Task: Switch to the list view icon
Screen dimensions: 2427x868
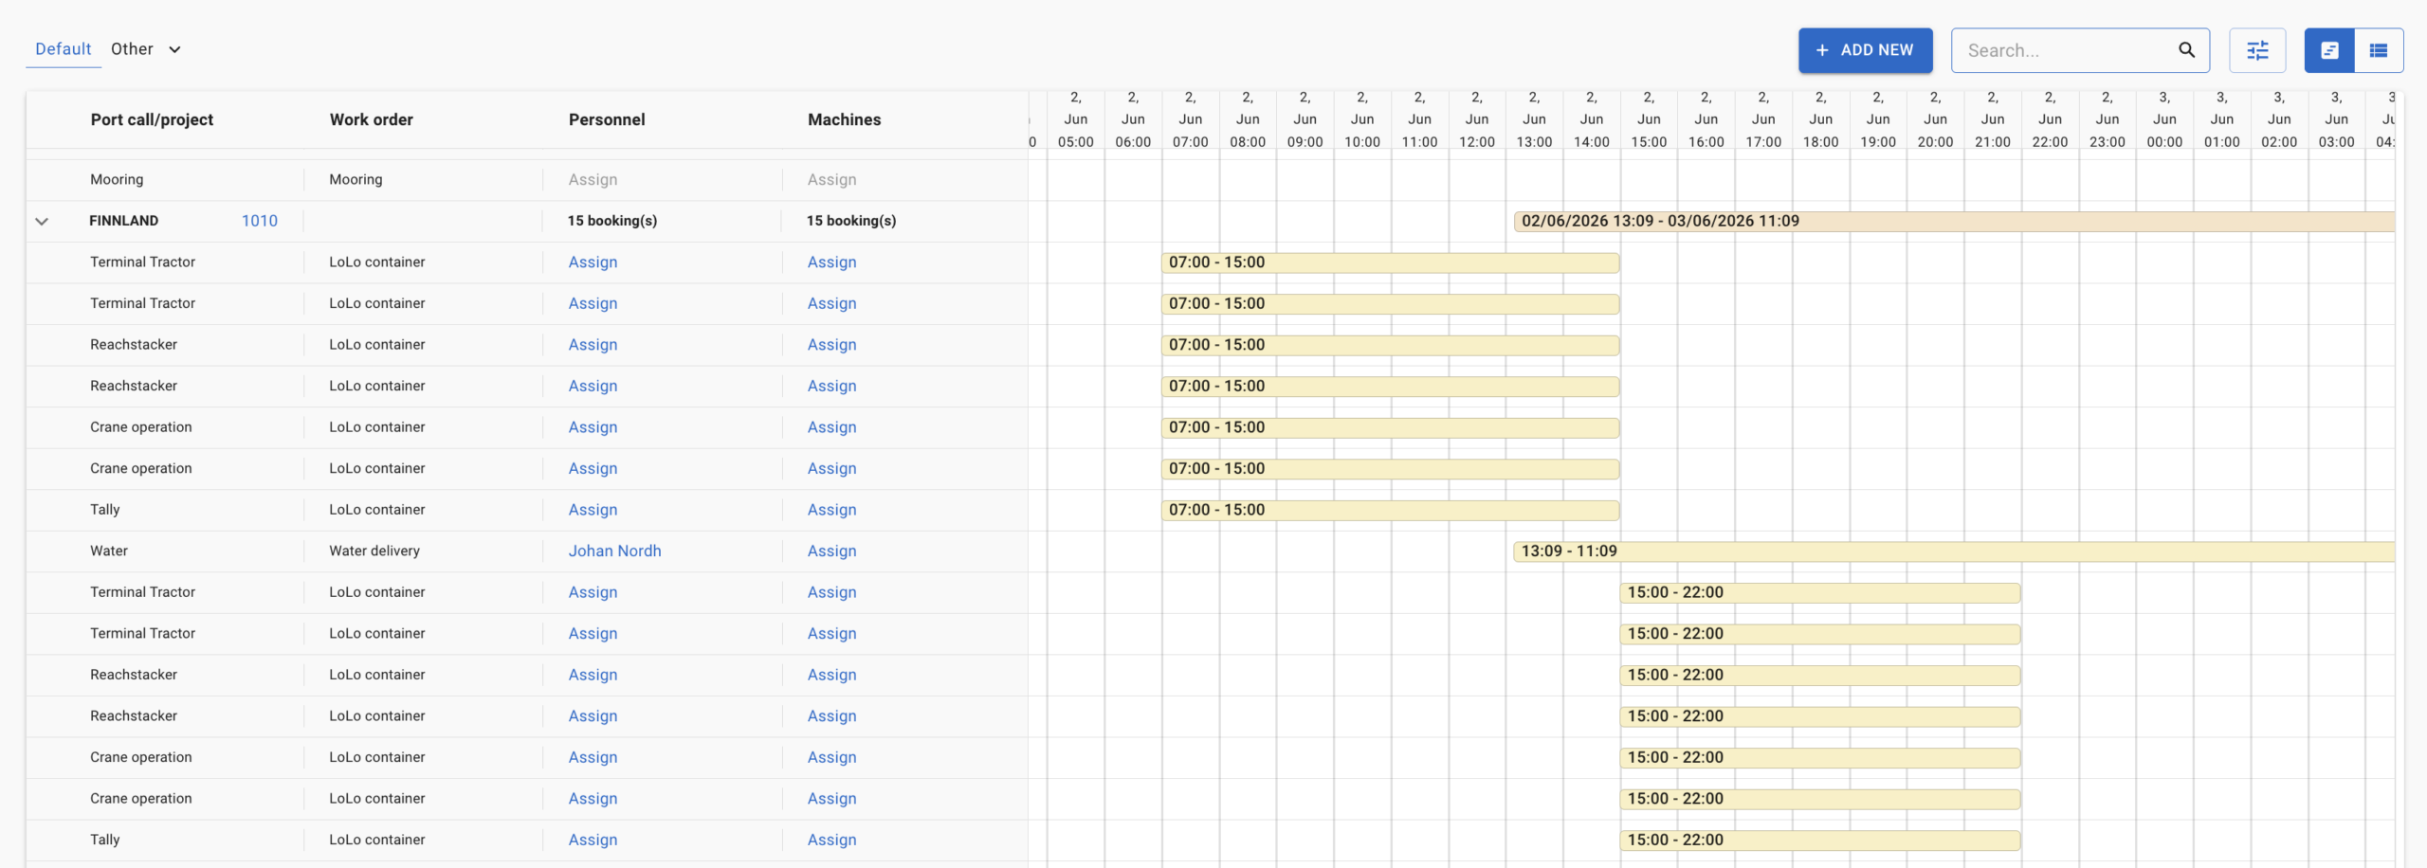Action: [2379, 50]
